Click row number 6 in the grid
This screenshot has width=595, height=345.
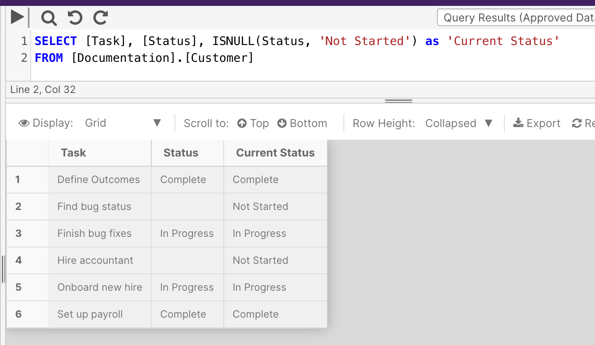27,314
